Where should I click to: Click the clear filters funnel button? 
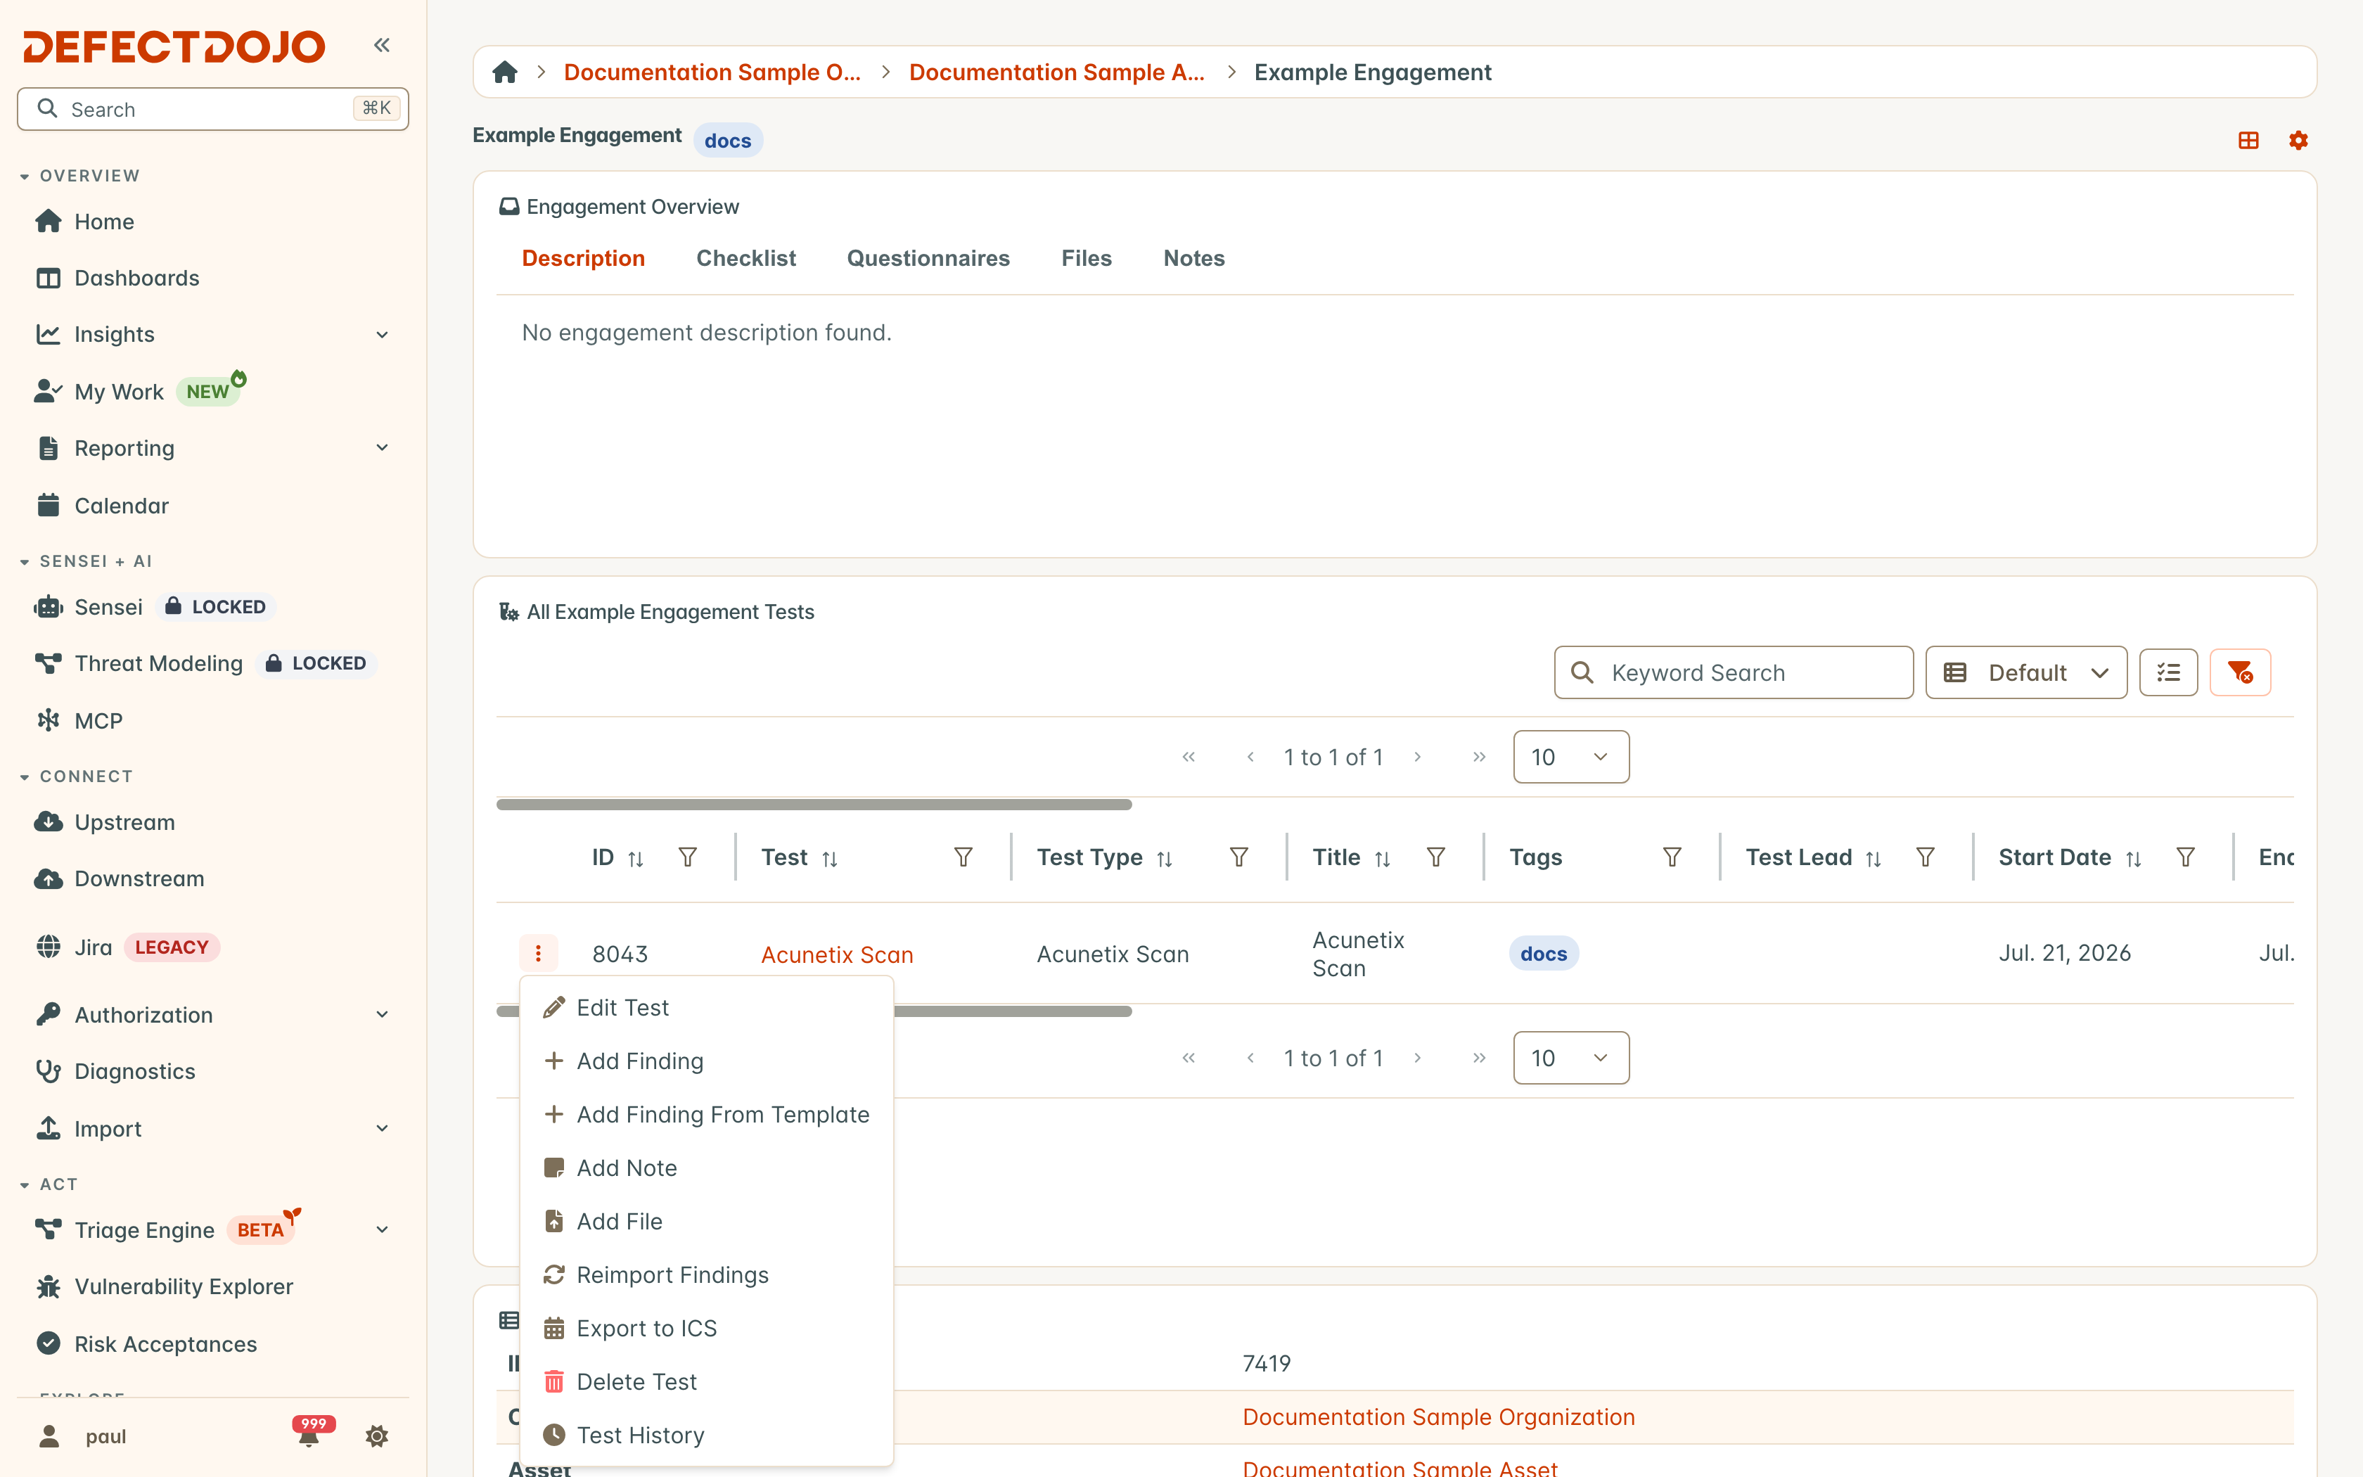click(2240, 672)
